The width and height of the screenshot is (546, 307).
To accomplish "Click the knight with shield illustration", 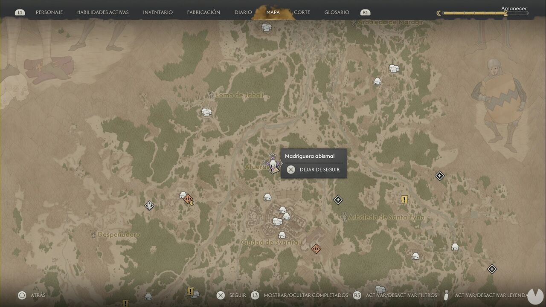I will tap(499, 104).
